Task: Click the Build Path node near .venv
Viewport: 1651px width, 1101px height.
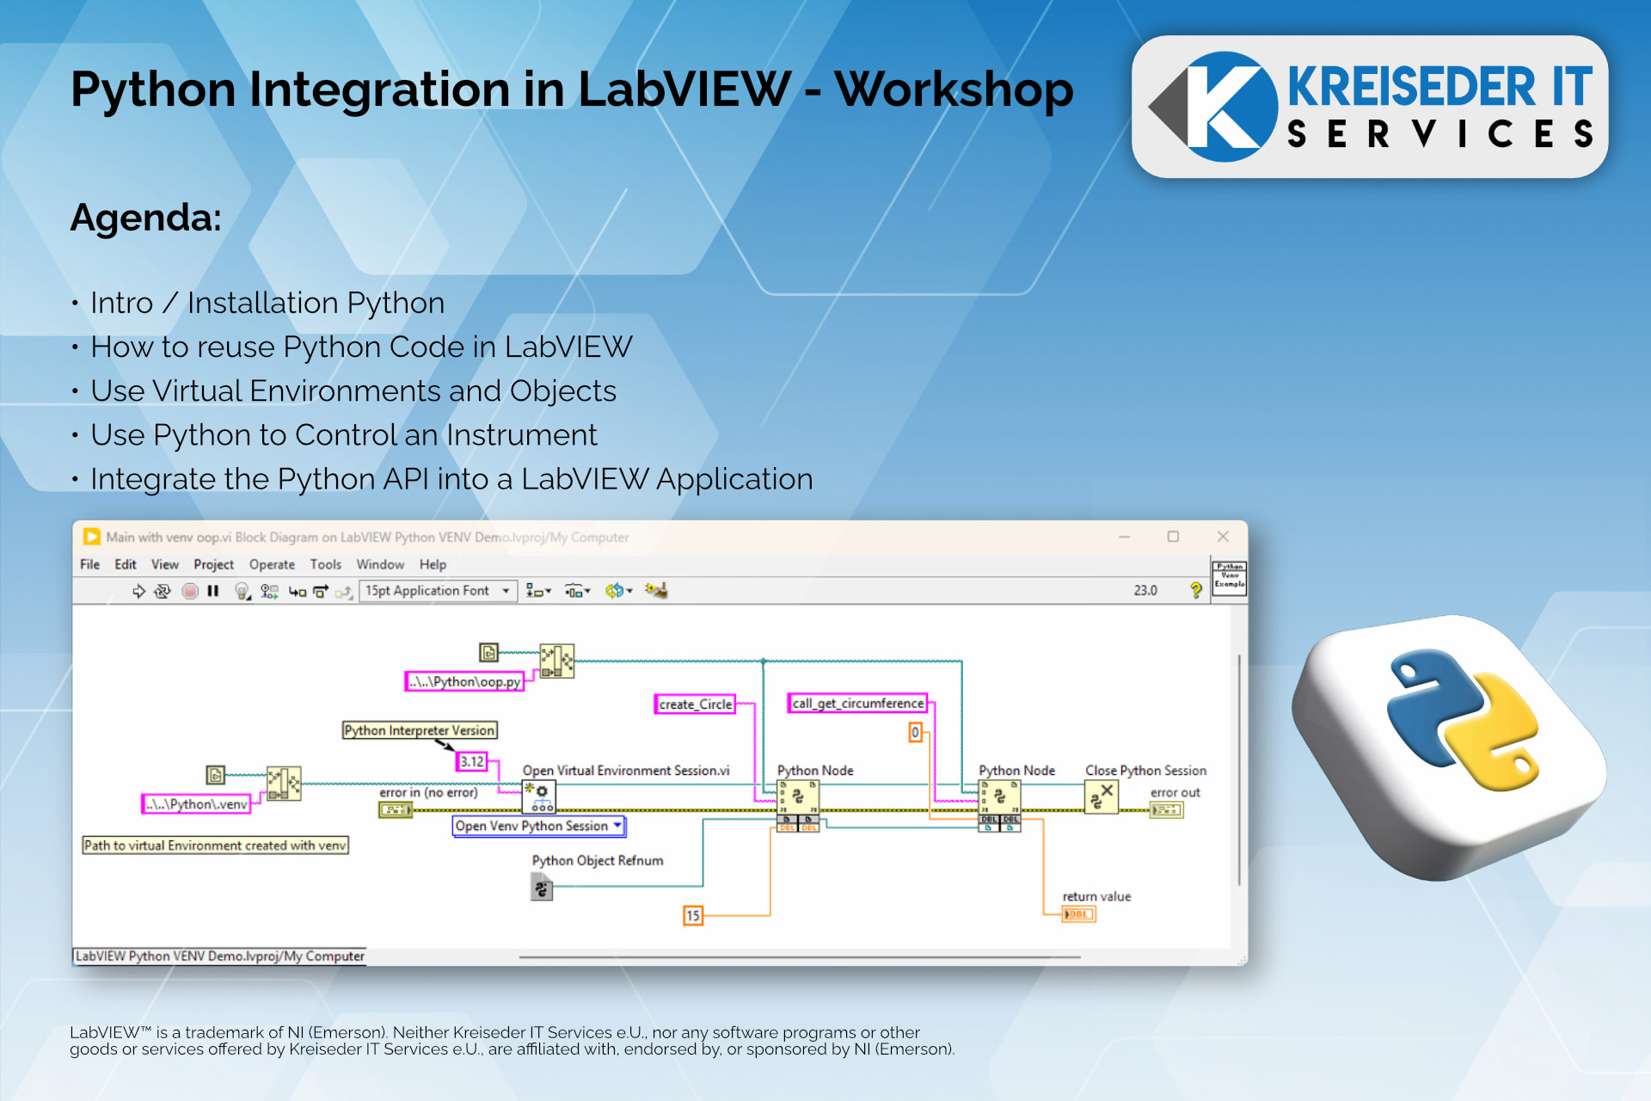Action: click(x=284, y=784)
